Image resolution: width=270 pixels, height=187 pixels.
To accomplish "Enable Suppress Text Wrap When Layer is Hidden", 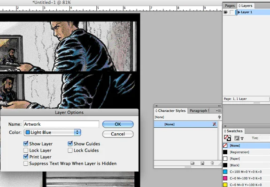I will click(x=26, y=163).
